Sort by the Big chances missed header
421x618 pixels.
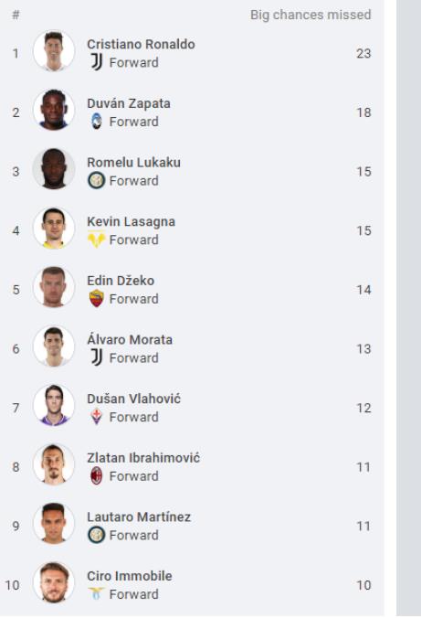point(310,15)
